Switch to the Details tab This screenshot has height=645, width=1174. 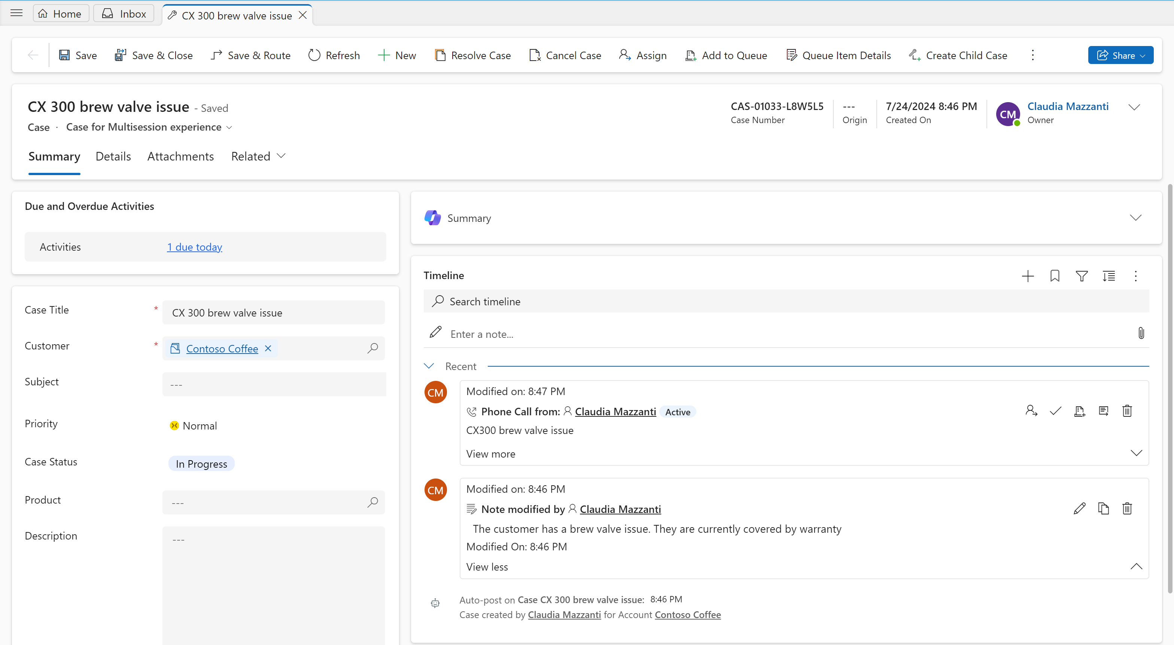click(x=113, y=156)
